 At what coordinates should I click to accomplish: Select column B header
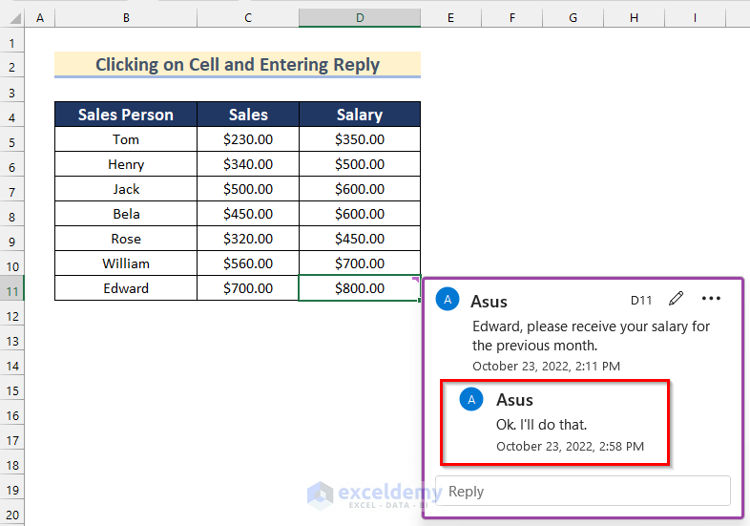click(126, 18)
